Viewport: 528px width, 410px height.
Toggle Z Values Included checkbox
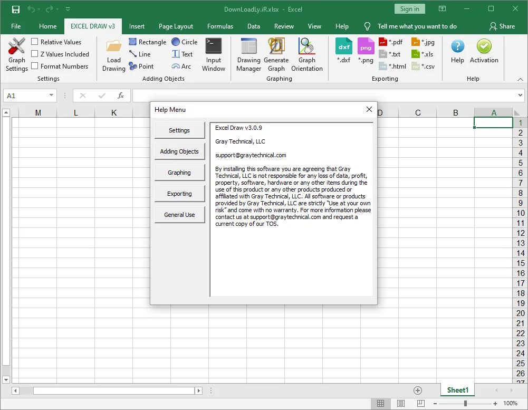point(34,54)
